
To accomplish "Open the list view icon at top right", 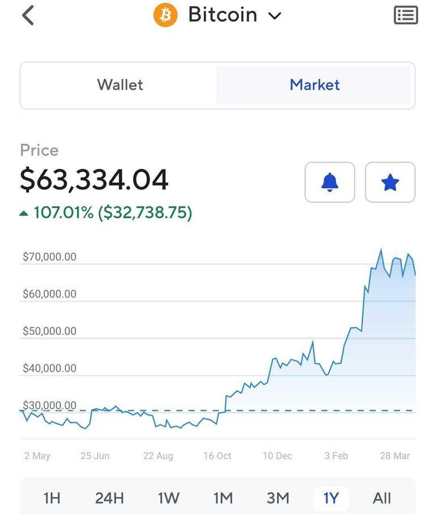I will pyautogui.click(x=406, y=15).
